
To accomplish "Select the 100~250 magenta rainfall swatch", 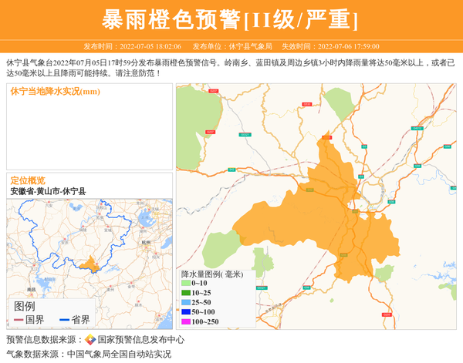I will pyautogui.click(x=185, y=321).
